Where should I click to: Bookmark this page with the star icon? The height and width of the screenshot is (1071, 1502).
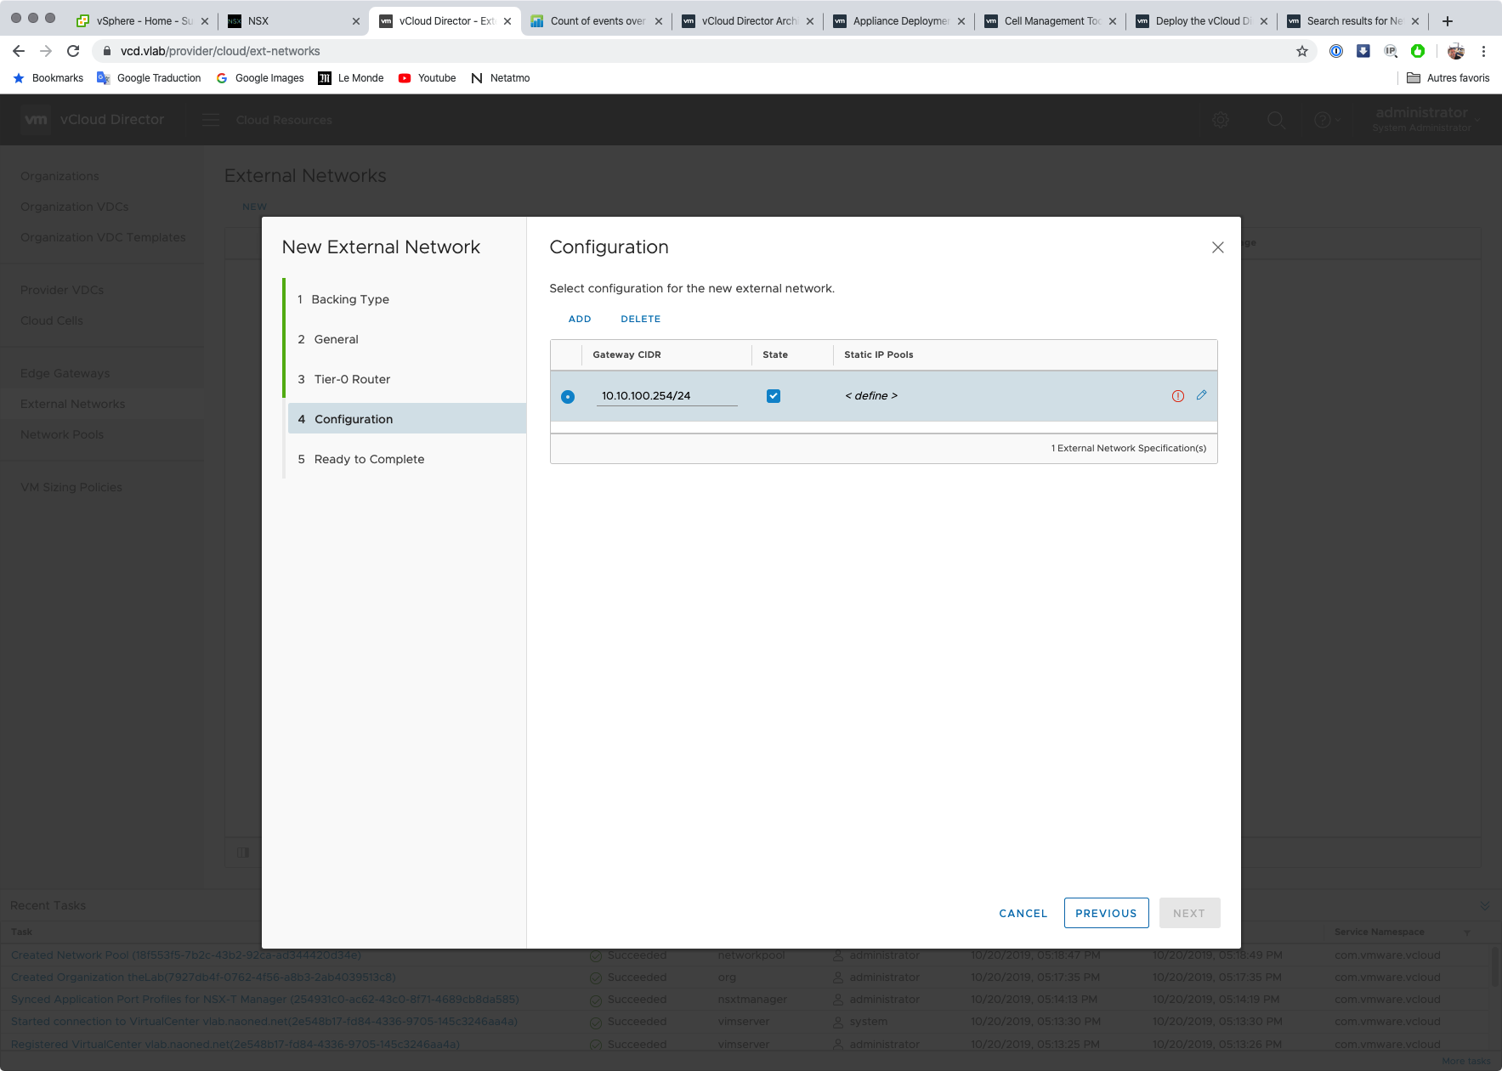[1301, 51]
